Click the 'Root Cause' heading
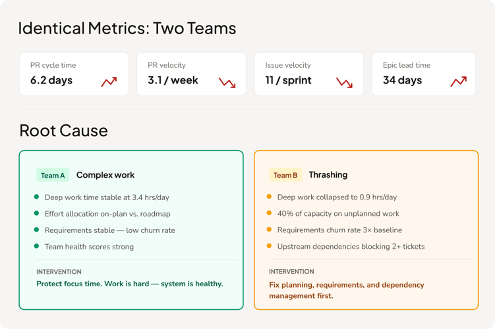 click(63, 131)
